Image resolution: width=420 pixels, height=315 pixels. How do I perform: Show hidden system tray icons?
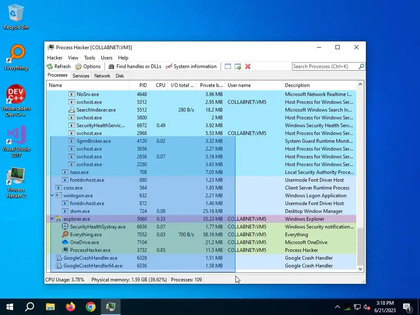338,307
